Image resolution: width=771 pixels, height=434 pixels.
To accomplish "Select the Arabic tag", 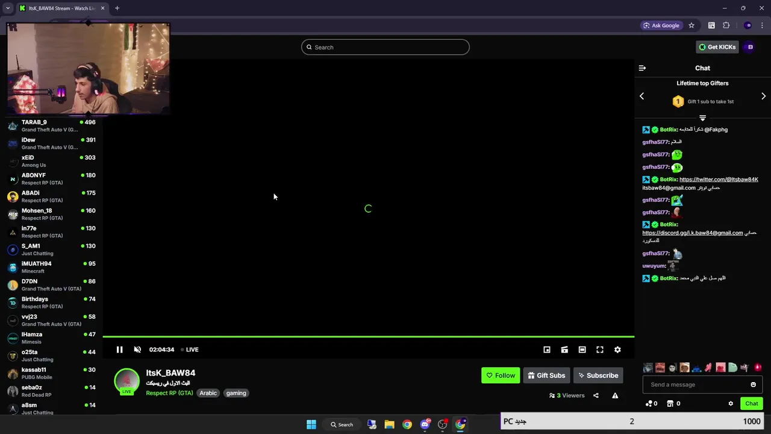I will (x=208, y=393).
